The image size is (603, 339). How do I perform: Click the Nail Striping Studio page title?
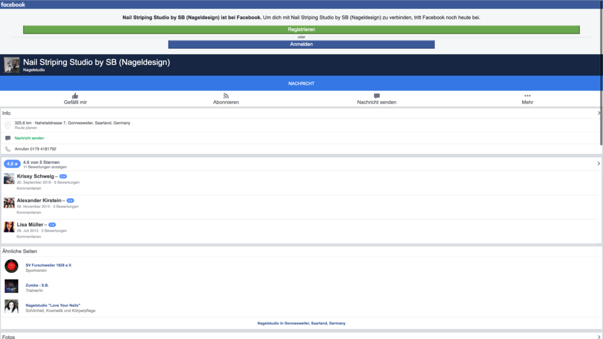(x=97, y=62)
